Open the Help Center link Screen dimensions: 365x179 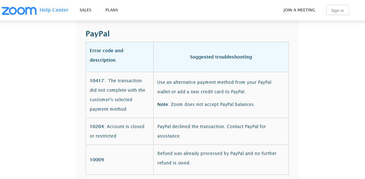point(54,10)
